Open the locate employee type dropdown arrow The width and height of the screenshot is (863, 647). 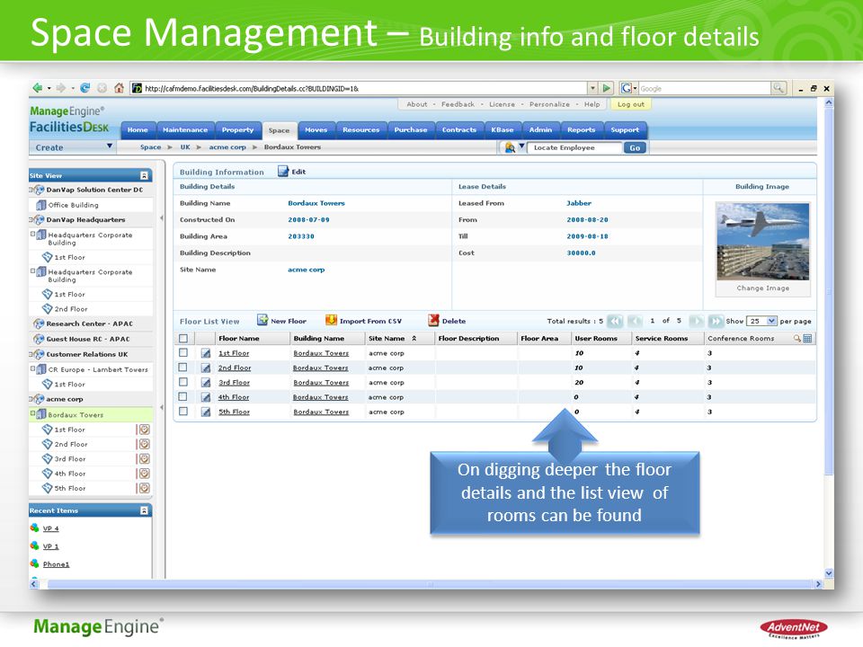pyautogui.click(x=521, y=146)
